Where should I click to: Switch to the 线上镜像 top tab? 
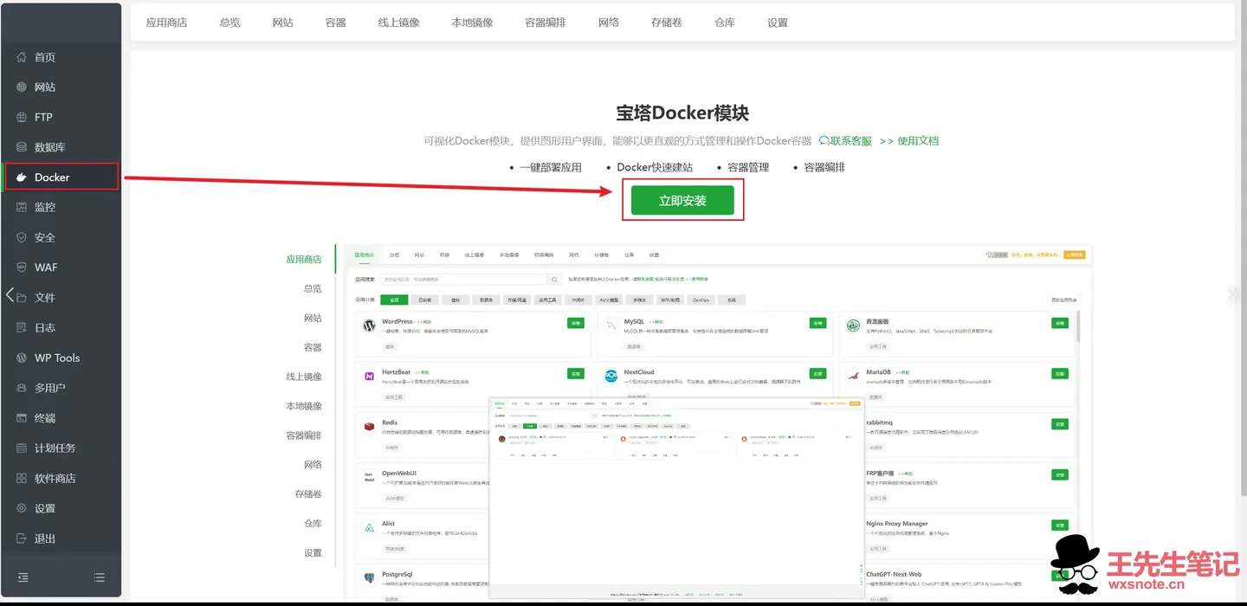pyautogui.click(x=399, y=23)
